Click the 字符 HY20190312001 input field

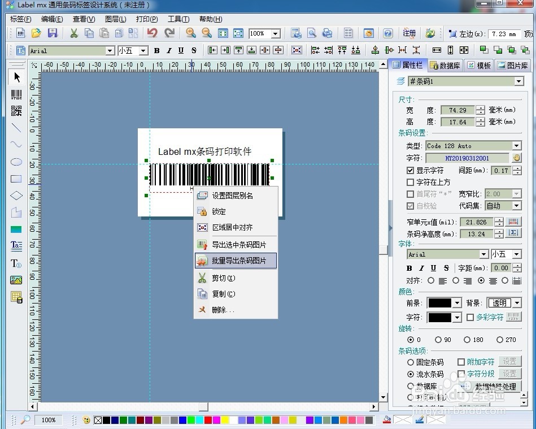[x=467, y=158]
